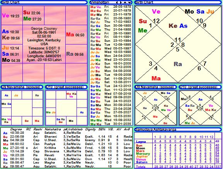Click the right arrow in Vimshottari header

(121, 2)
